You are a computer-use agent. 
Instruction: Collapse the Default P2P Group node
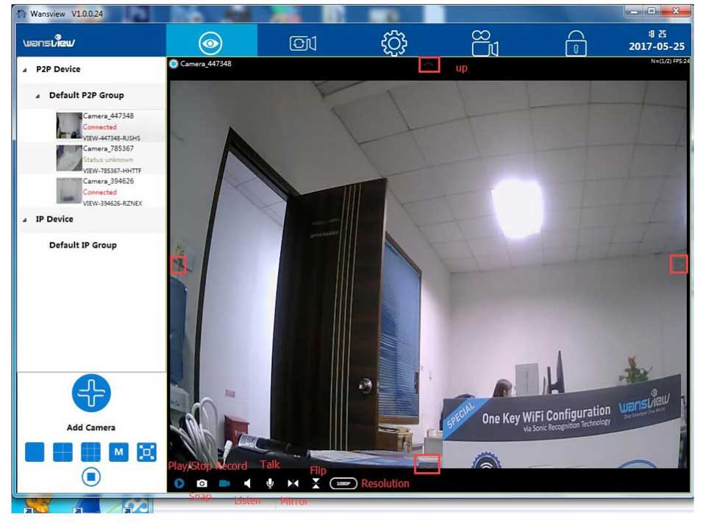tap(38, 96)
